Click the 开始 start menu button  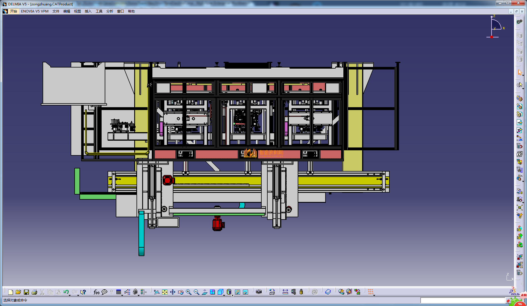[x=13, y=11]
